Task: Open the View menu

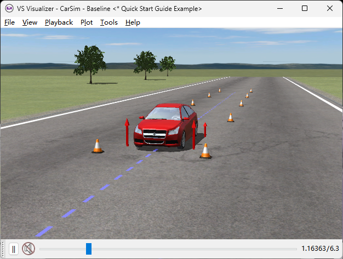Action: (x=30, y=22)
